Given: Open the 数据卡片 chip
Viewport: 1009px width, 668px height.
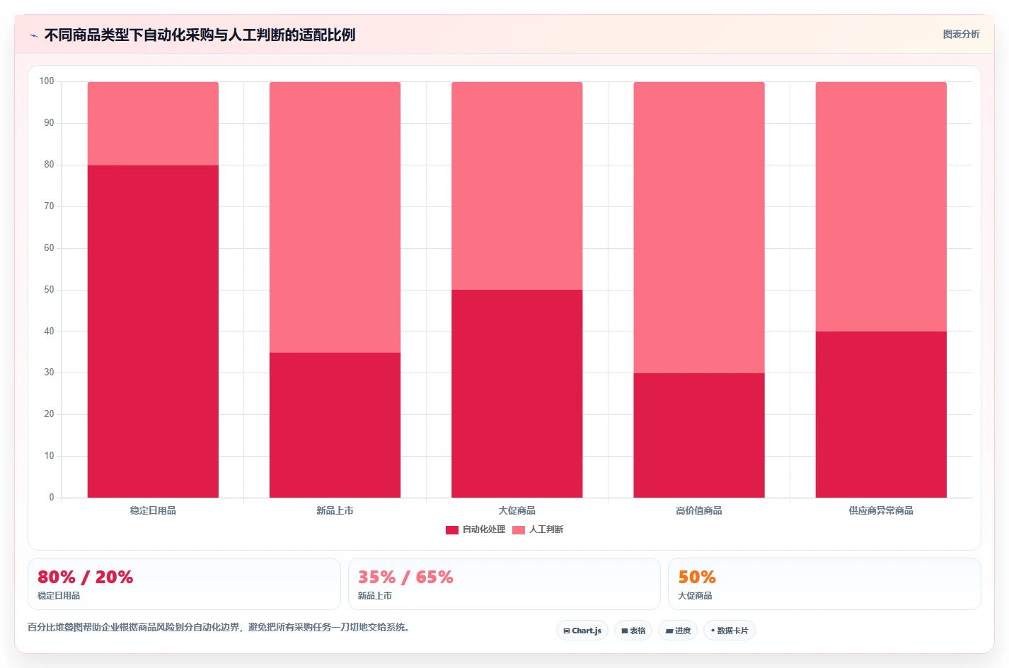Looking at the screenshot, I should click(730, 631).
